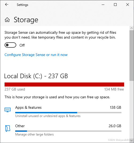Click the scrollbar down arrow
Viewport: 134px width, 143px height.
(x=132, y=140)
